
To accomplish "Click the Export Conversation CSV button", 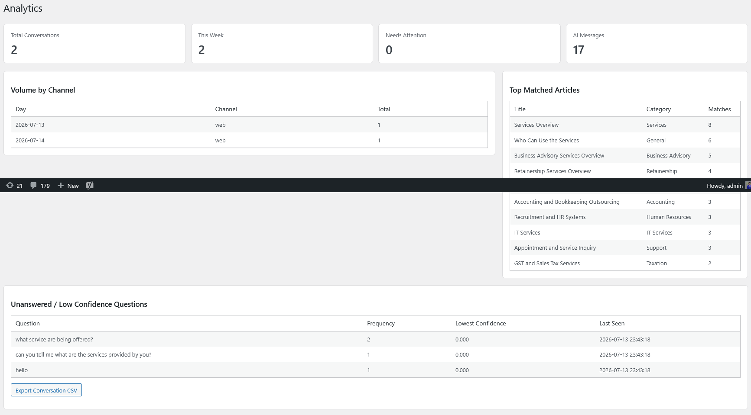I will point(46,390).
